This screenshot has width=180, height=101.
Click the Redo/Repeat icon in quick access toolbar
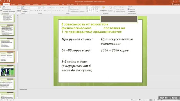click(5, 1)
